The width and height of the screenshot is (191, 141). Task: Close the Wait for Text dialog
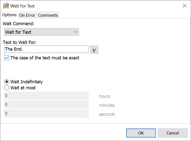point(185,6)
